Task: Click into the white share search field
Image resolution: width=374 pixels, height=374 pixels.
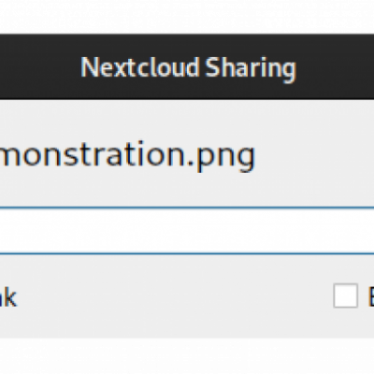Action: pyautogui.click(x=187, y=231)
